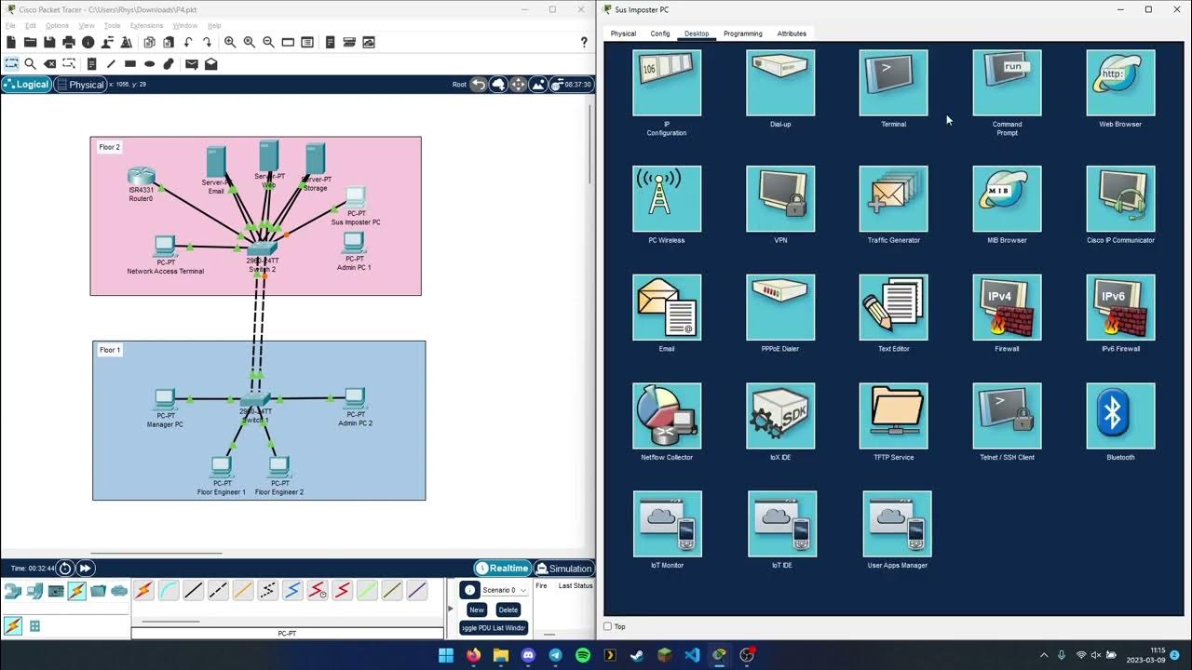Open the Scenario 0 dropdown

[x=504, y=590]
